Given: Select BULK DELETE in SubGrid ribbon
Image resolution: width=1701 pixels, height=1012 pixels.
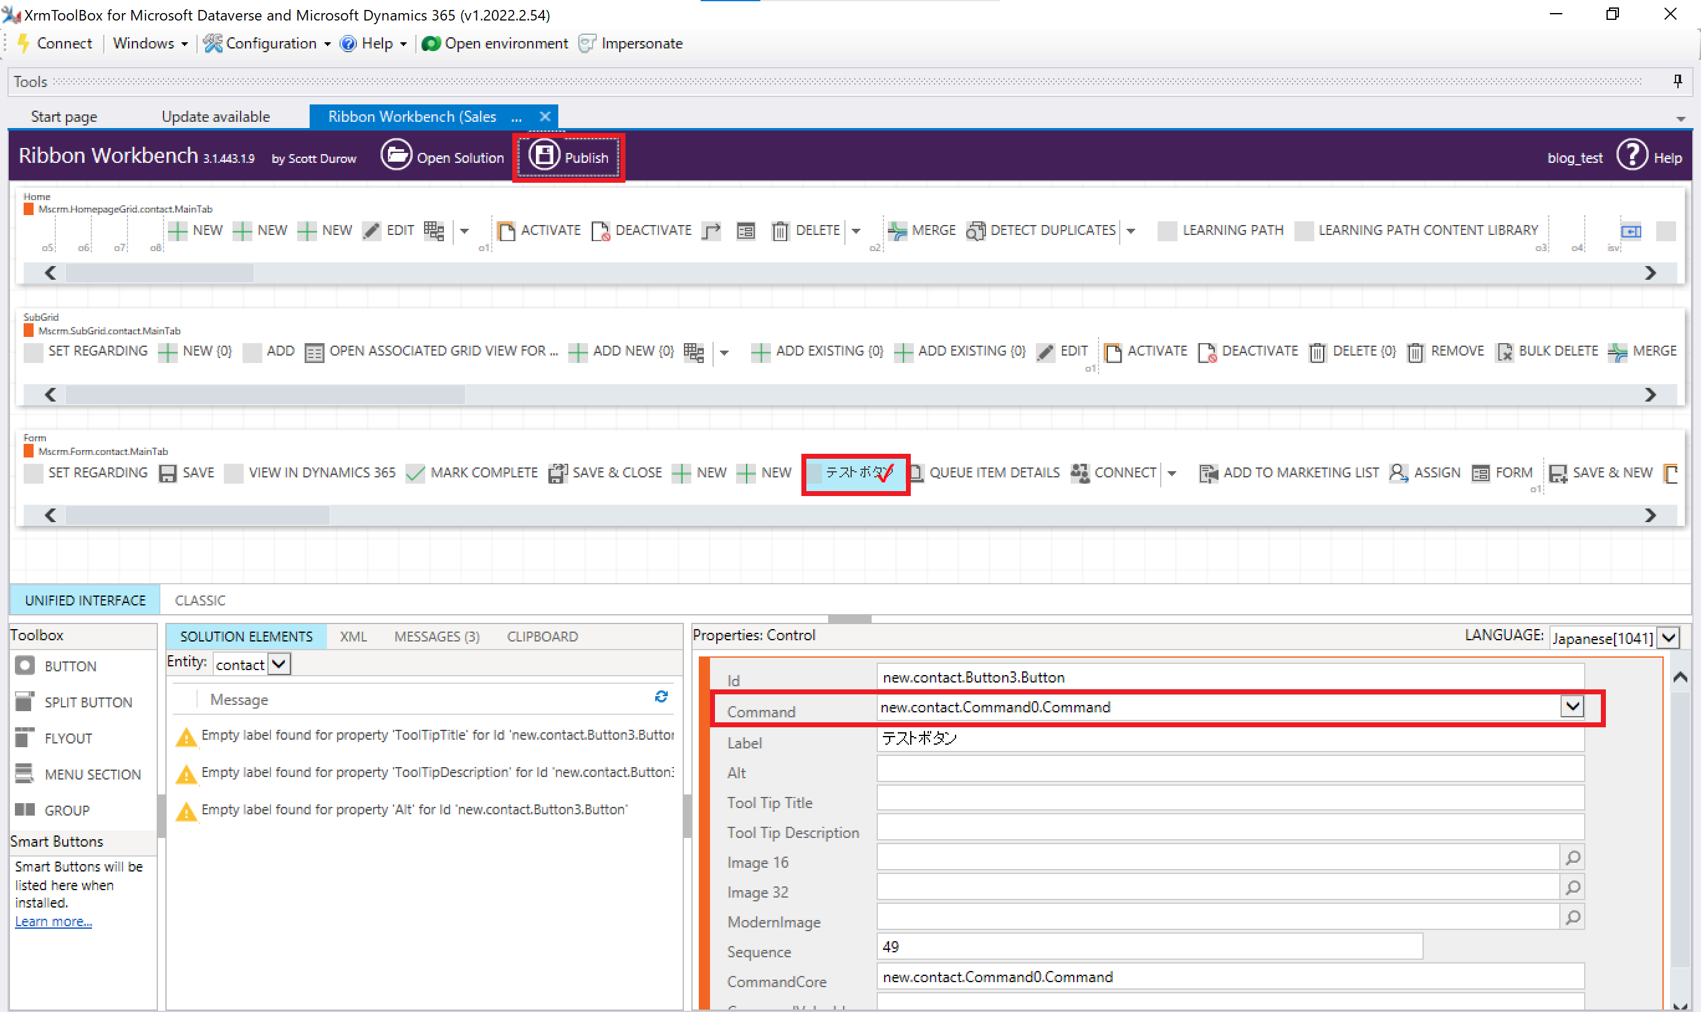Looking at the screenshot, I should (1547, 351).
